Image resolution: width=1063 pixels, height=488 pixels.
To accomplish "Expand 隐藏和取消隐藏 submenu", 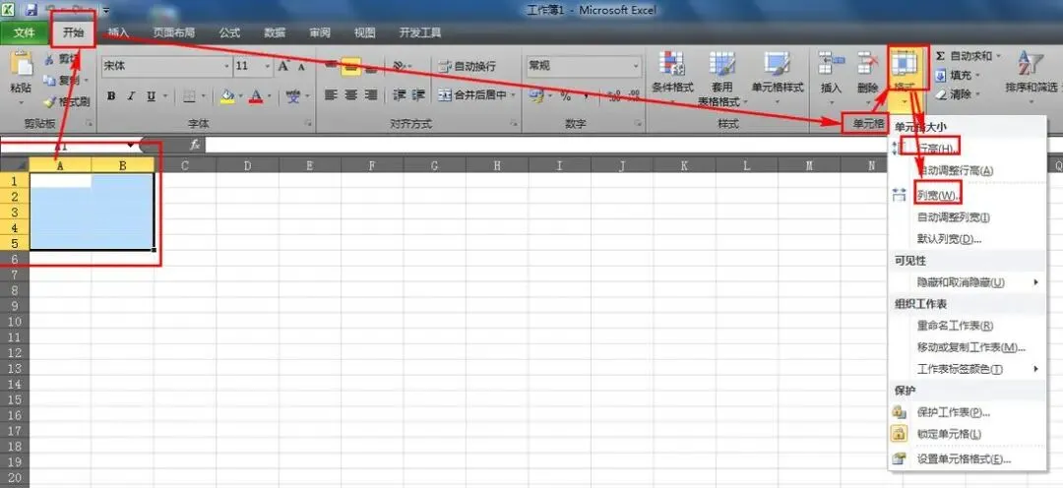I will coord(967,282).
